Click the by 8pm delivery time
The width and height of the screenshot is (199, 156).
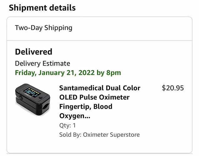[x=111, y=73]
